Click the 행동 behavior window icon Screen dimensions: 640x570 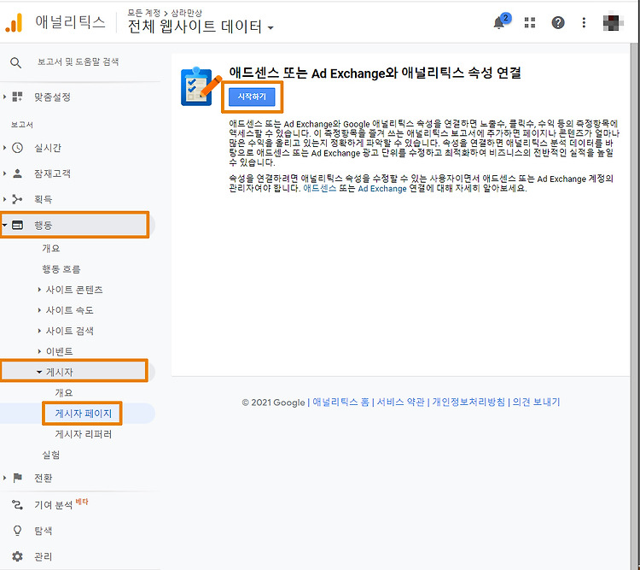[17, 225]
